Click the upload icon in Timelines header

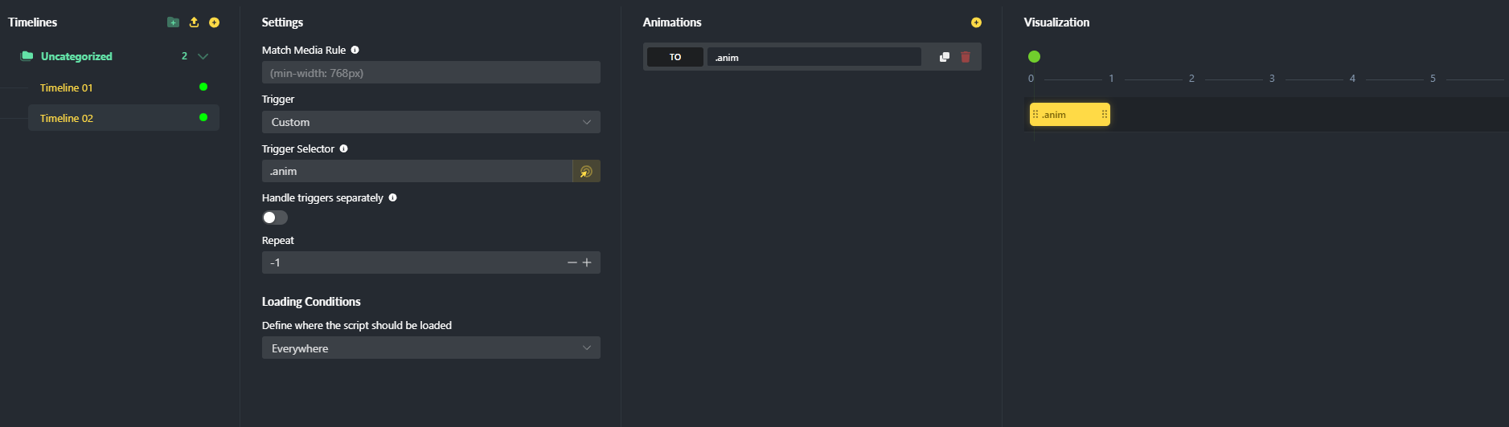click(194, 22)
